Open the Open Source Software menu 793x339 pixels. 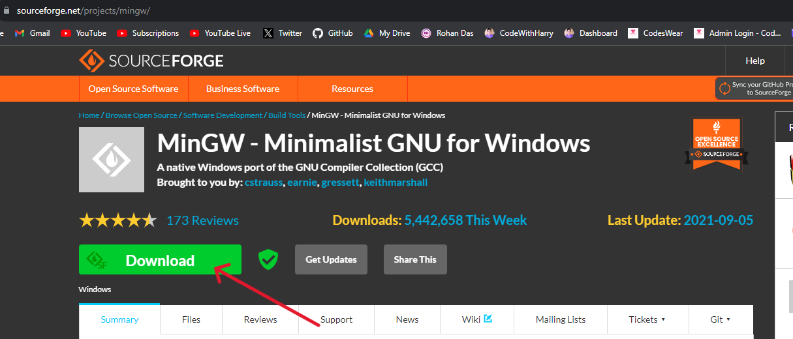[x=133, y=89]
